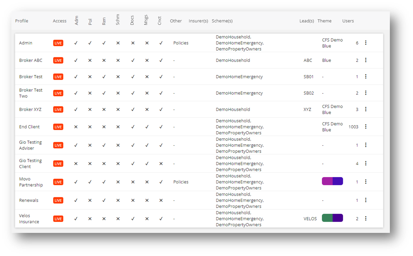Click the Ren cross in Velos Insurance row

104,219
